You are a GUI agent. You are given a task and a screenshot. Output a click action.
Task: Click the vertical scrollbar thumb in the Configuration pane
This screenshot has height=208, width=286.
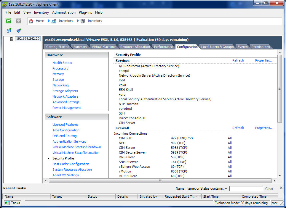(279, 89)
